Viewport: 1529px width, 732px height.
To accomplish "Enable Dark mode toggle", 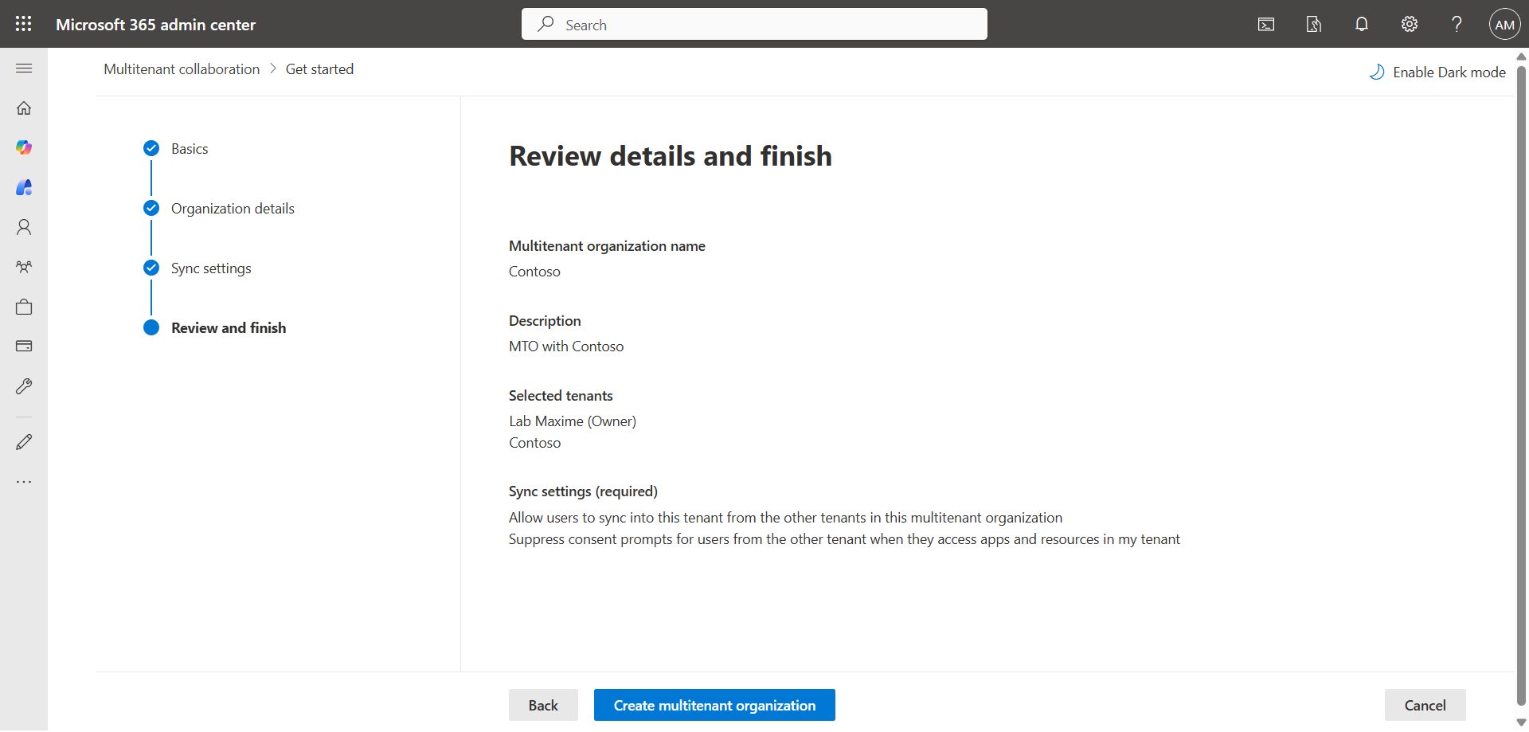I will [1438, 72].
